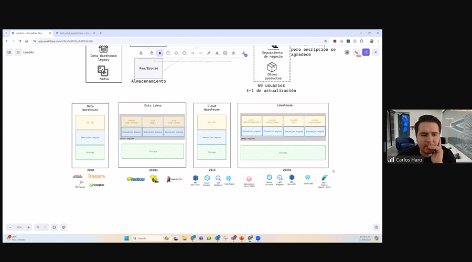Viewport: 472px width, 262px height.
Task: Select the Eraser tool
Action: tap(233, 53)
